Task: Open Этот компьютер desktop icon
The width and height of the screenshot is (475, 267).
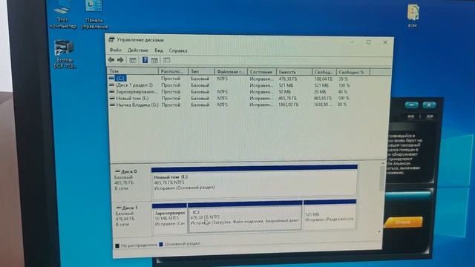Action: point(62,15)
